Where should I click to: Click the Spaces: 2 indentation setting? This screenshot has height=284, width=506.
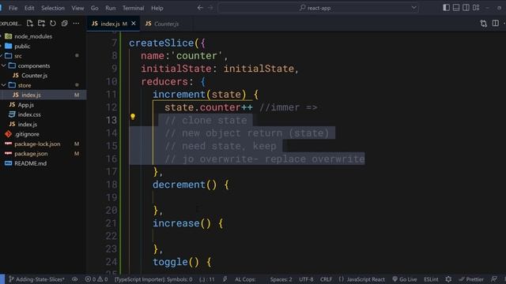[281, 279]
